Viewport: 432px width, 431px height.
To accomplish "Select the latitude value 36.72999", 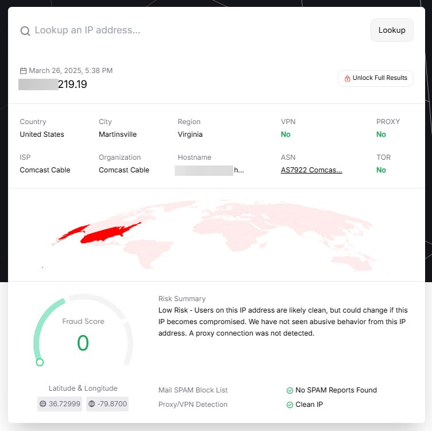I will coord(64,404).
